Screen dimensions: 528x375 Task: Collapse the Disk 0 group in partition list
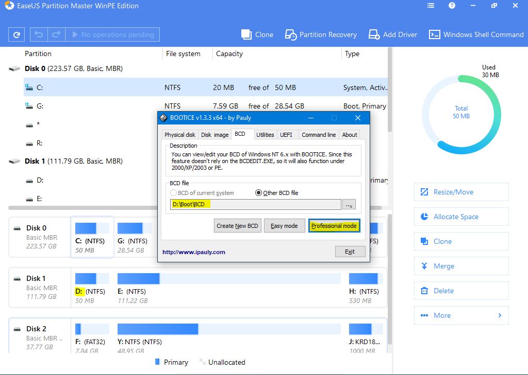click(x=14, y=68)
